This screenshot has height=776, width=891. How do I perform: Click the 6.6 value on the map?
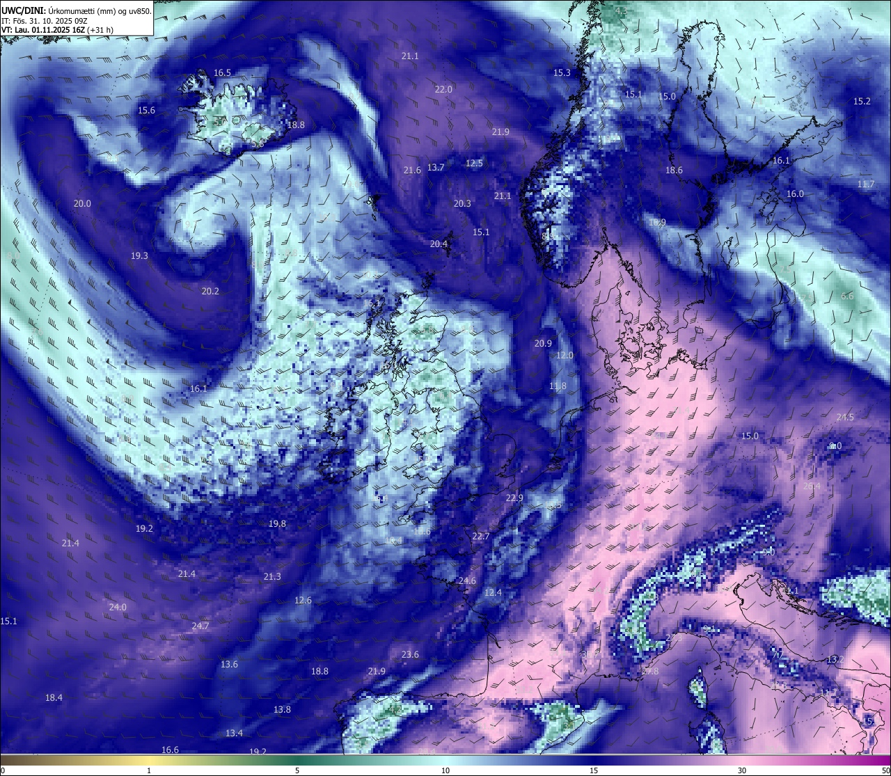(x=847, y=296)
